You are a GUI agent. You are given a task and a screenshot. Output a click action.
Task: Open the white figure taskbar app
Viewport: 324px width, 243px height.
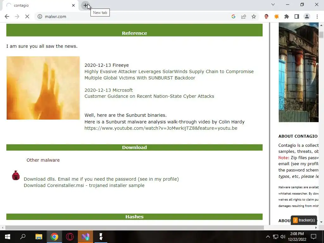click(x=101, y=237)
